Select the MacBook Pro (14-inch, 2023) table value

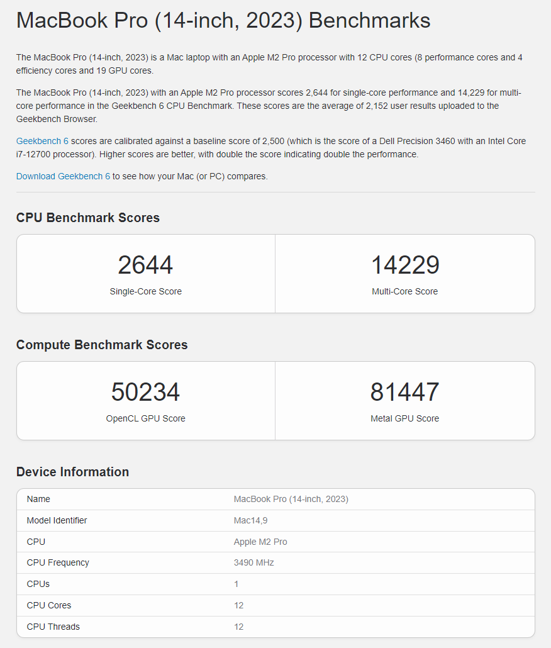[x=291, y=499]
